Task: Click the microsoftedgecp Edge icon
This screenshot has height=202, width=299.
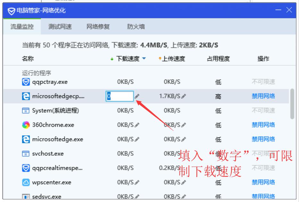Action: (x=26, y=96)
